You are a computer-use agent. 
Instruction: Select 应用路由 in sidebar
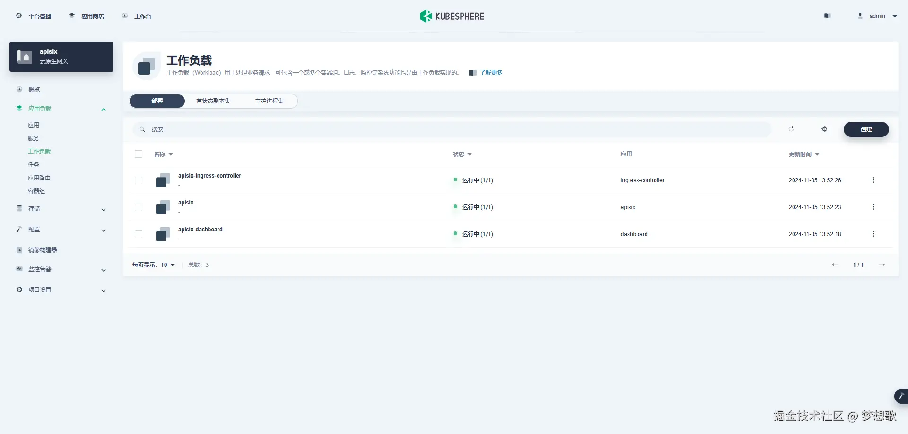point(39,178)
